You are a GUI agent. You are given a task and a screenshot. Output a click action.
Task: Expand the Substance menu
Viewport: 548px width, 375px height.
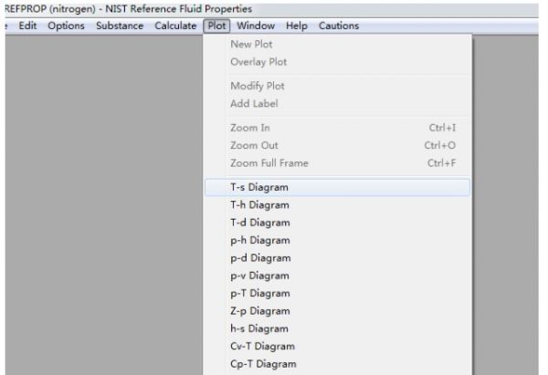point(120,26)
